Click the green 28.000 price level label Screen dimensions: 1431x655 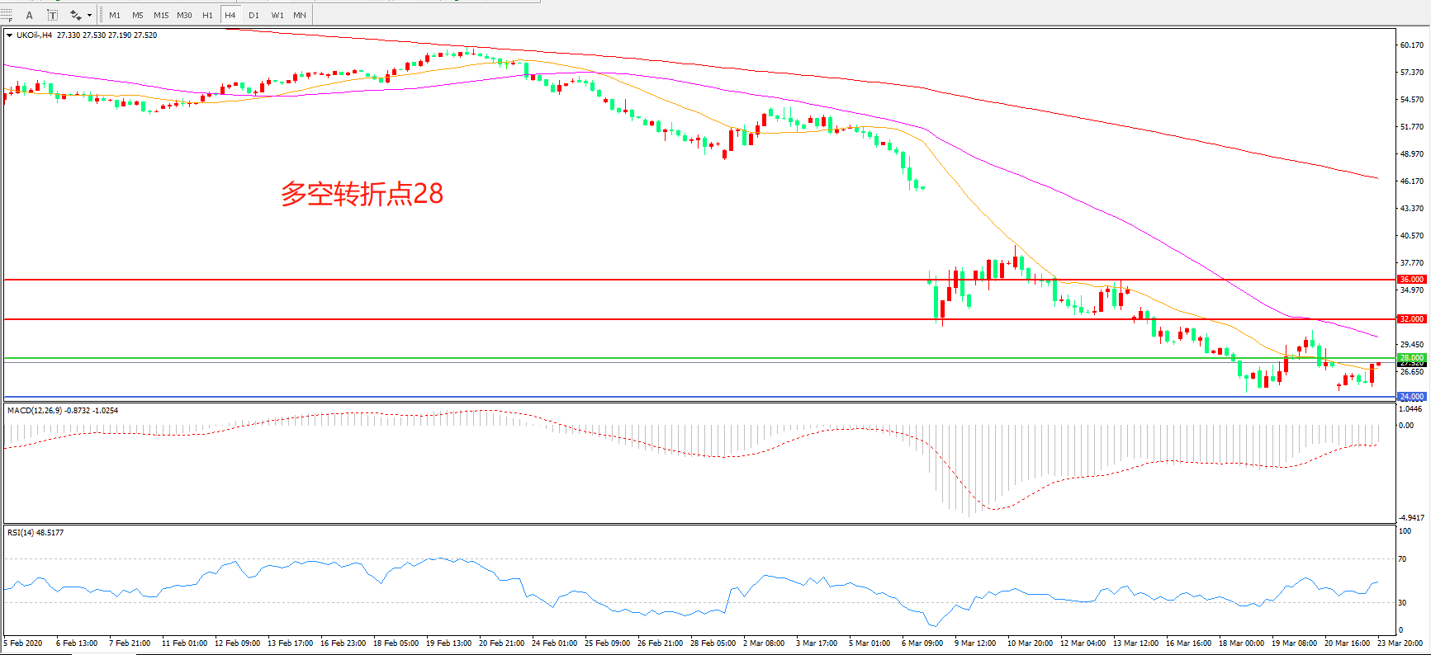(1411, 358)
